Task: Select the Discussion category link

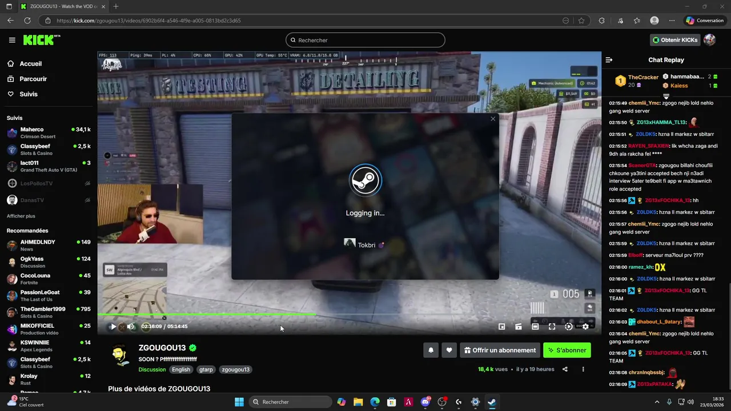Action: point(152,369)
